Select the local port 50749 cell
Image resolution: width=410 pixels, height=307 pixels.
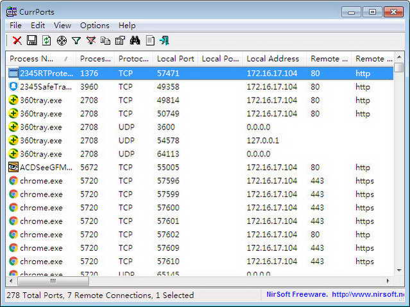click(168, 113)
